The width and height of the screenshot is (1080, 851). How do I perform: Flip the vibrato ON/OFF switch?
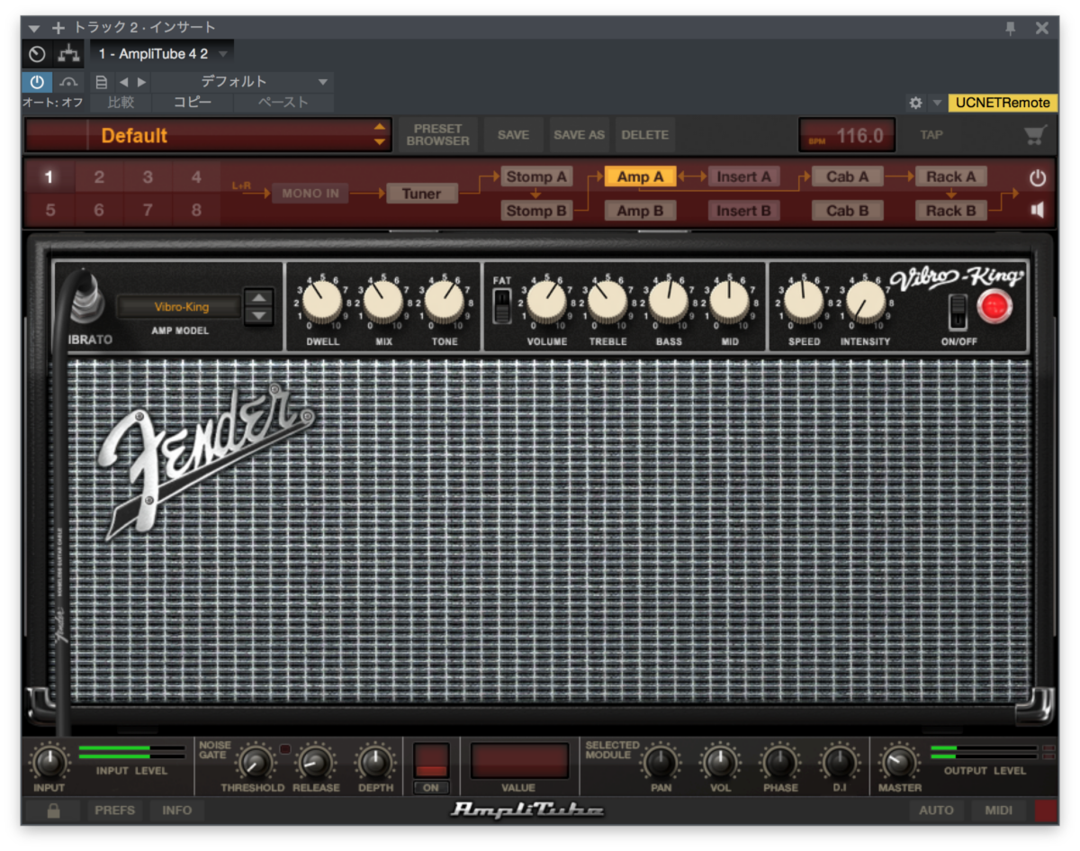click(958, 312)
